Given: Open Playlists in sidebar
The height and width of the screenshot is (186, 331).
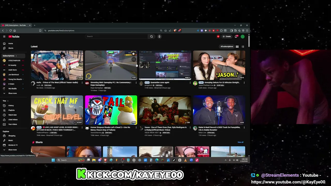Looking at the screenshot, I should coord(13,110).
